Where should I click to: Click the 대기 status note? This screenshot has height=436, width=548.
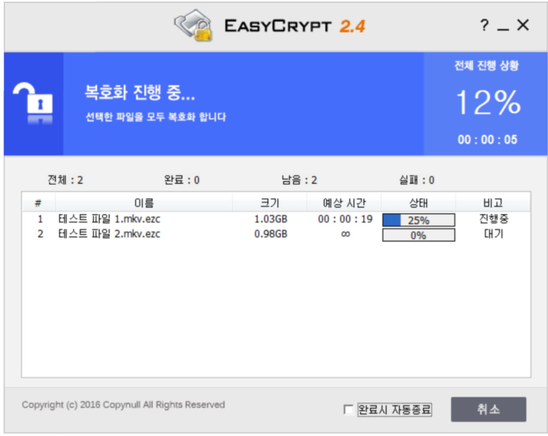coord(494,234)
